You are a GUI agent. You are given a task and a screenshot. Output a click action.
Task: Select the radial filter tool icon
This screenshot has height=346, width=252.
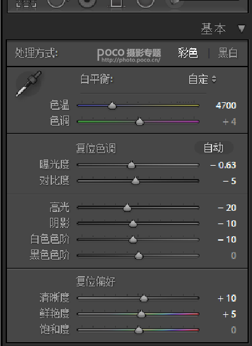pos(146,3)
